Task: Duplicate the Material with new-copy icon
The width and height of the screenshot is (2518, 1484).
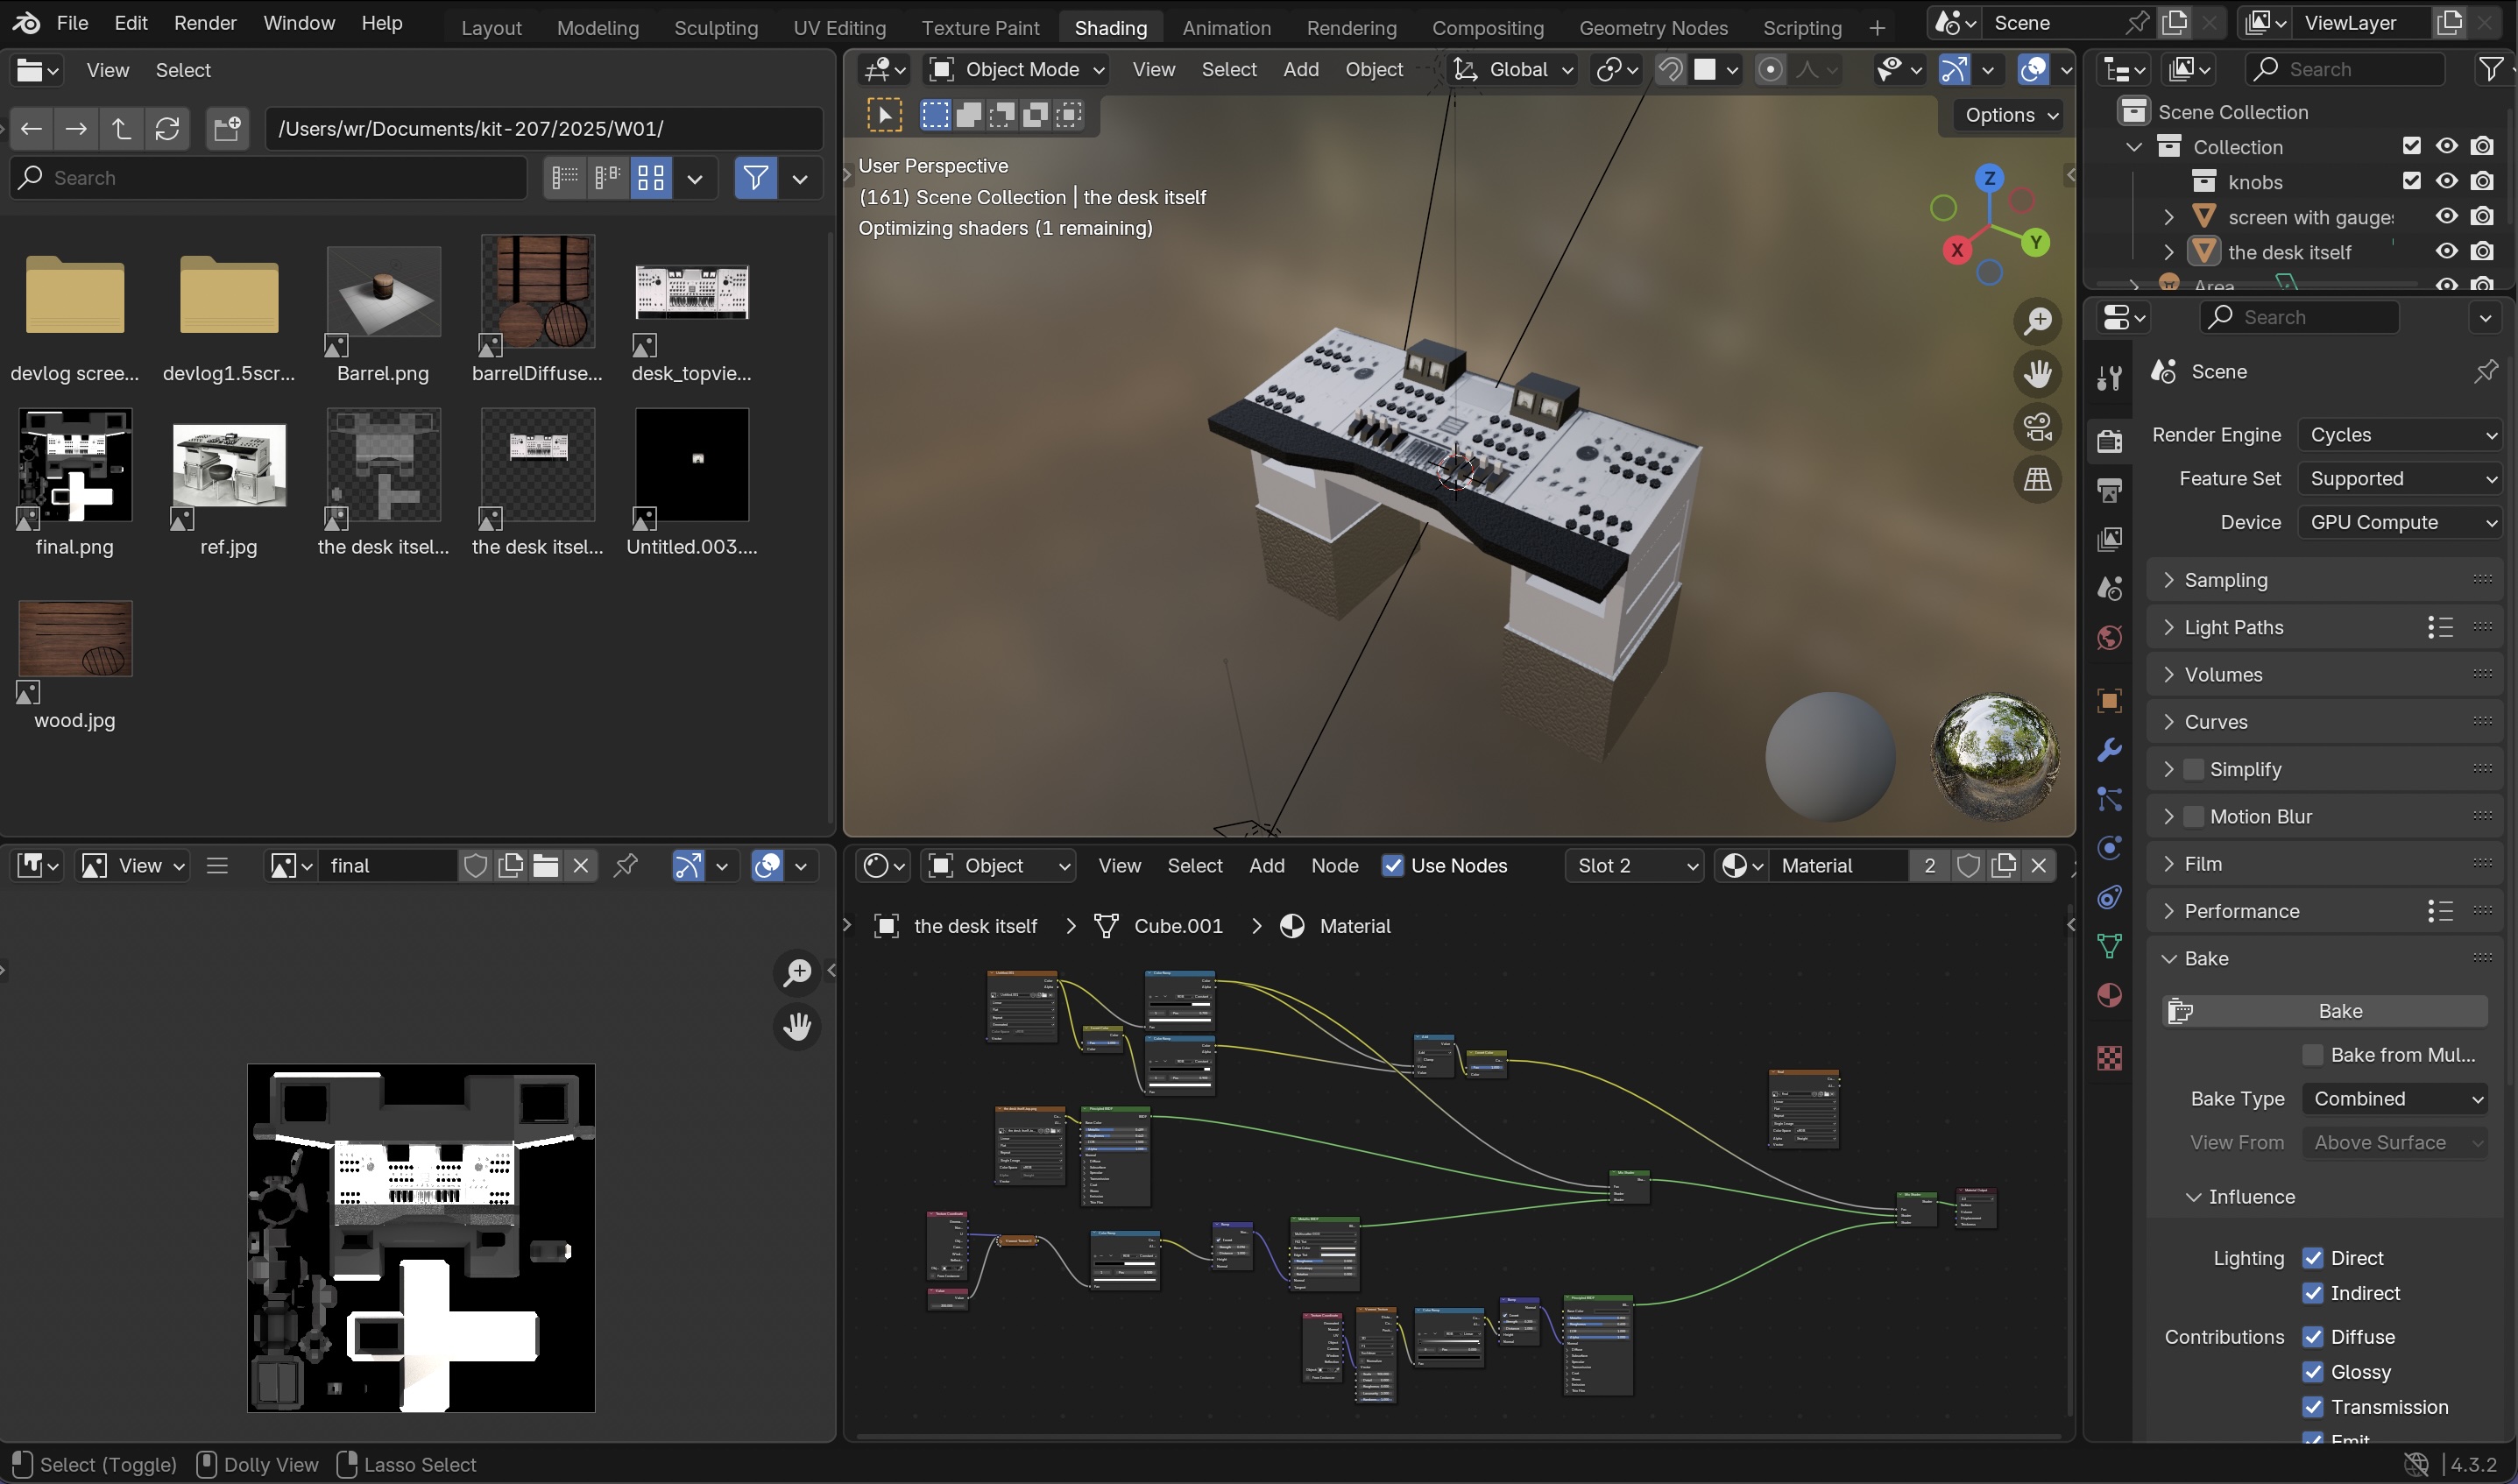Action: tap(2003, 866)
